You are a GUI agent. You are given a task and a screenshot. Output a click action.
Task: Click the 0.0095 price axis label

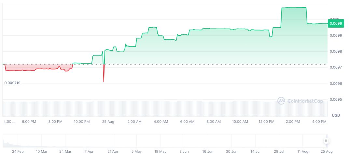[x=335, y=99]
